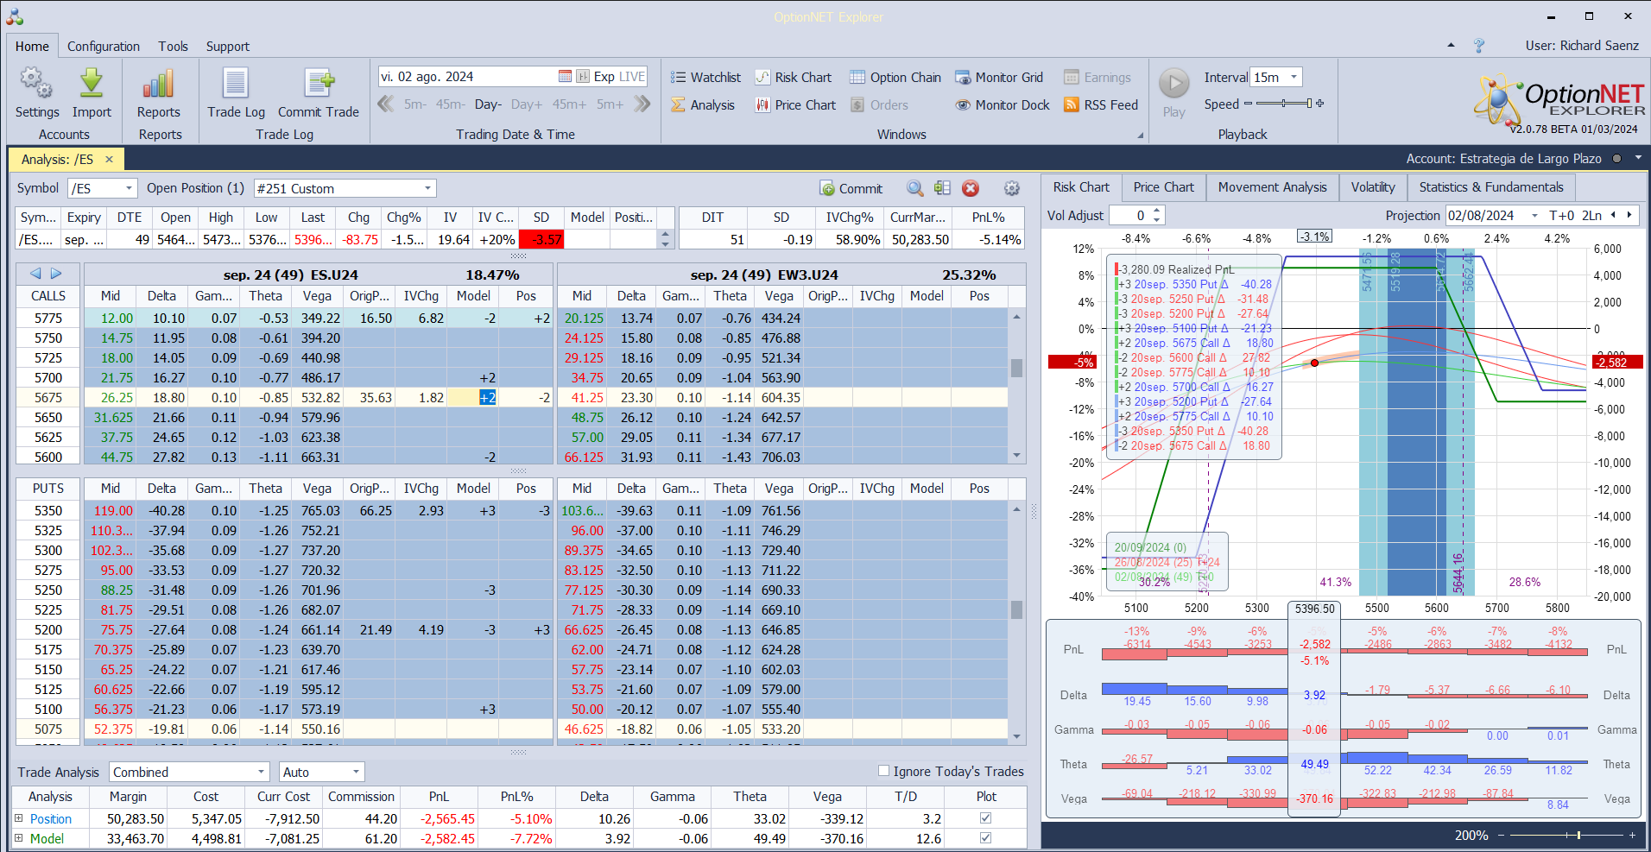Expand the Position row in Trade Analysis

point(19,817)
